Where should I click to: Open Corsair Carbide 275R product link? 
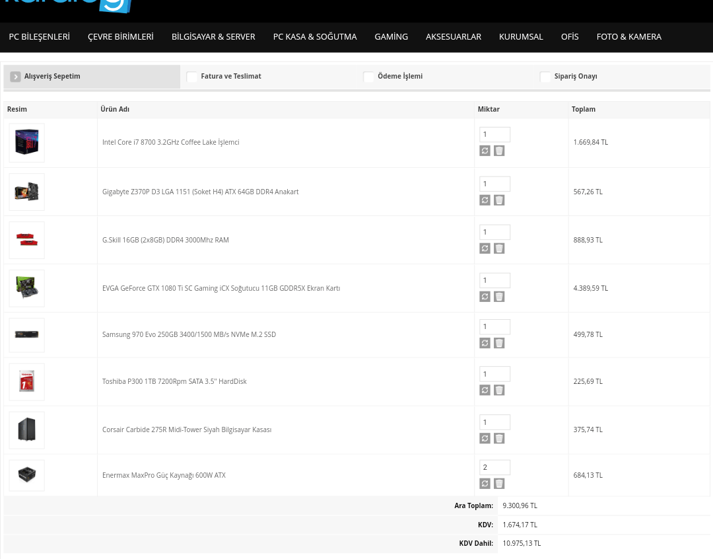(x=187, y=429)
